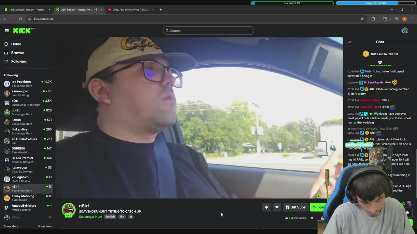The image size is (417, 234).
Task: Open AnalogByNature channel in Following
Action: point(27,208)
